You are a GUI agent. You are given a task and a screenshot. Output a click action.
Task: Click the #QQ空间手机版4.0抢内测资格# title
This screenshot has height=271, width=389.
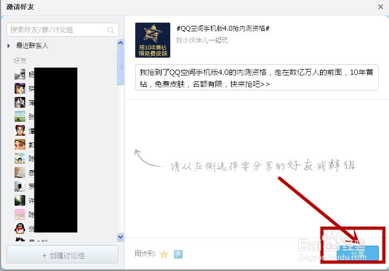point(223,29)
